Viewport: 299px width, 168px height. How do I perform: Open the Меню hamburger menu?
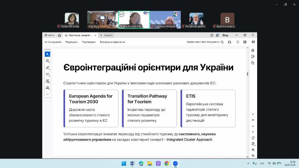point(49,35)
